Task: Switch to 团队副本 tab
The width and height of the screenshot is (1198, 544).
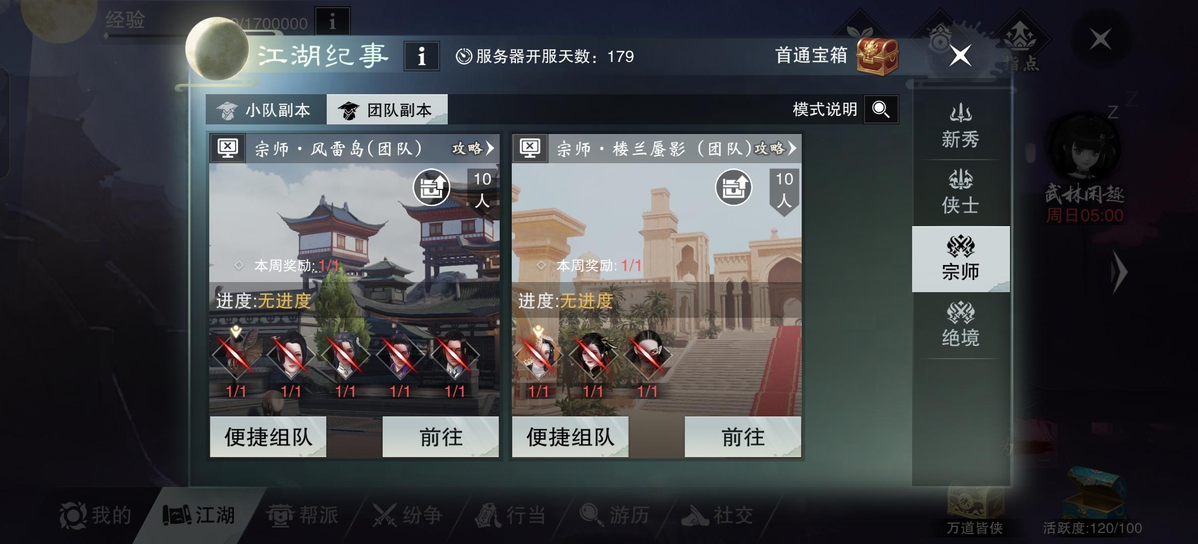Action: tap(387, 110)
